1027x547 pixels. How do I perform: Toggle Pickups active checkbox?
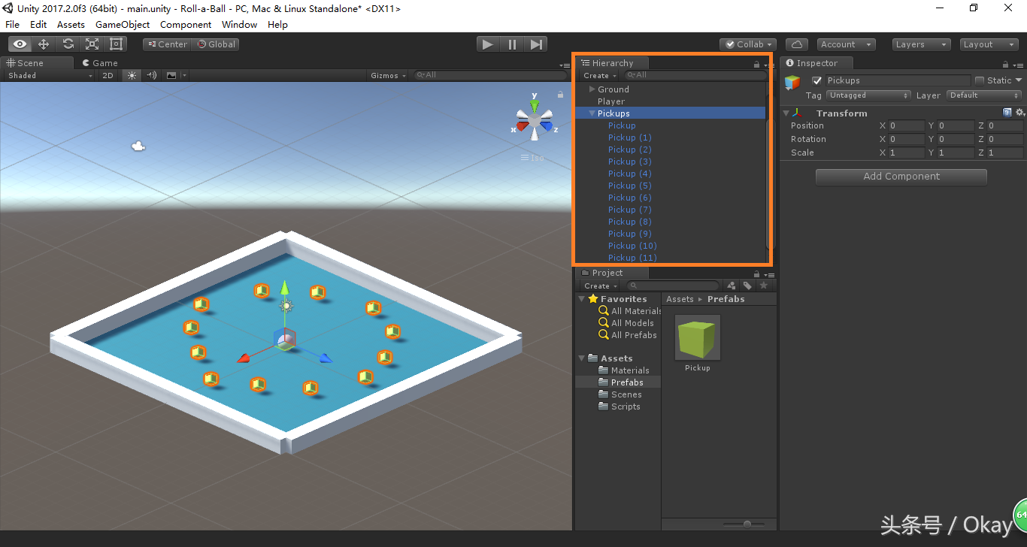tap(817, 80)
